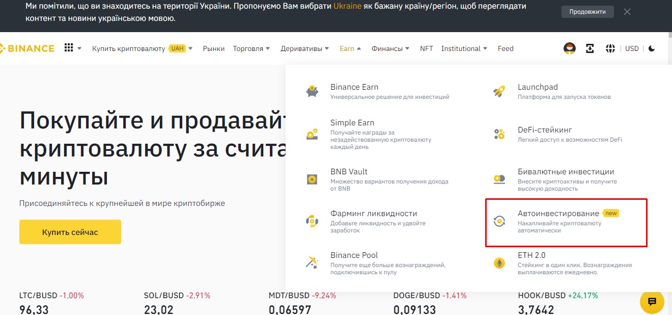Click the ETH 2.0 ethereum icon
The width and height of the screenshot is (672, 315).
499,263
